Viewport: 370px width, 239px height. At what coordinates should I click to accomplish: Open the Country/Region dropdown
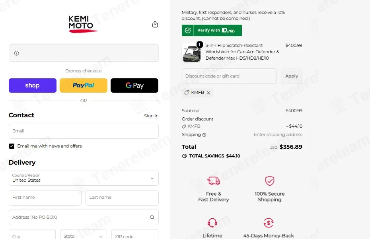tap(84, 178)
